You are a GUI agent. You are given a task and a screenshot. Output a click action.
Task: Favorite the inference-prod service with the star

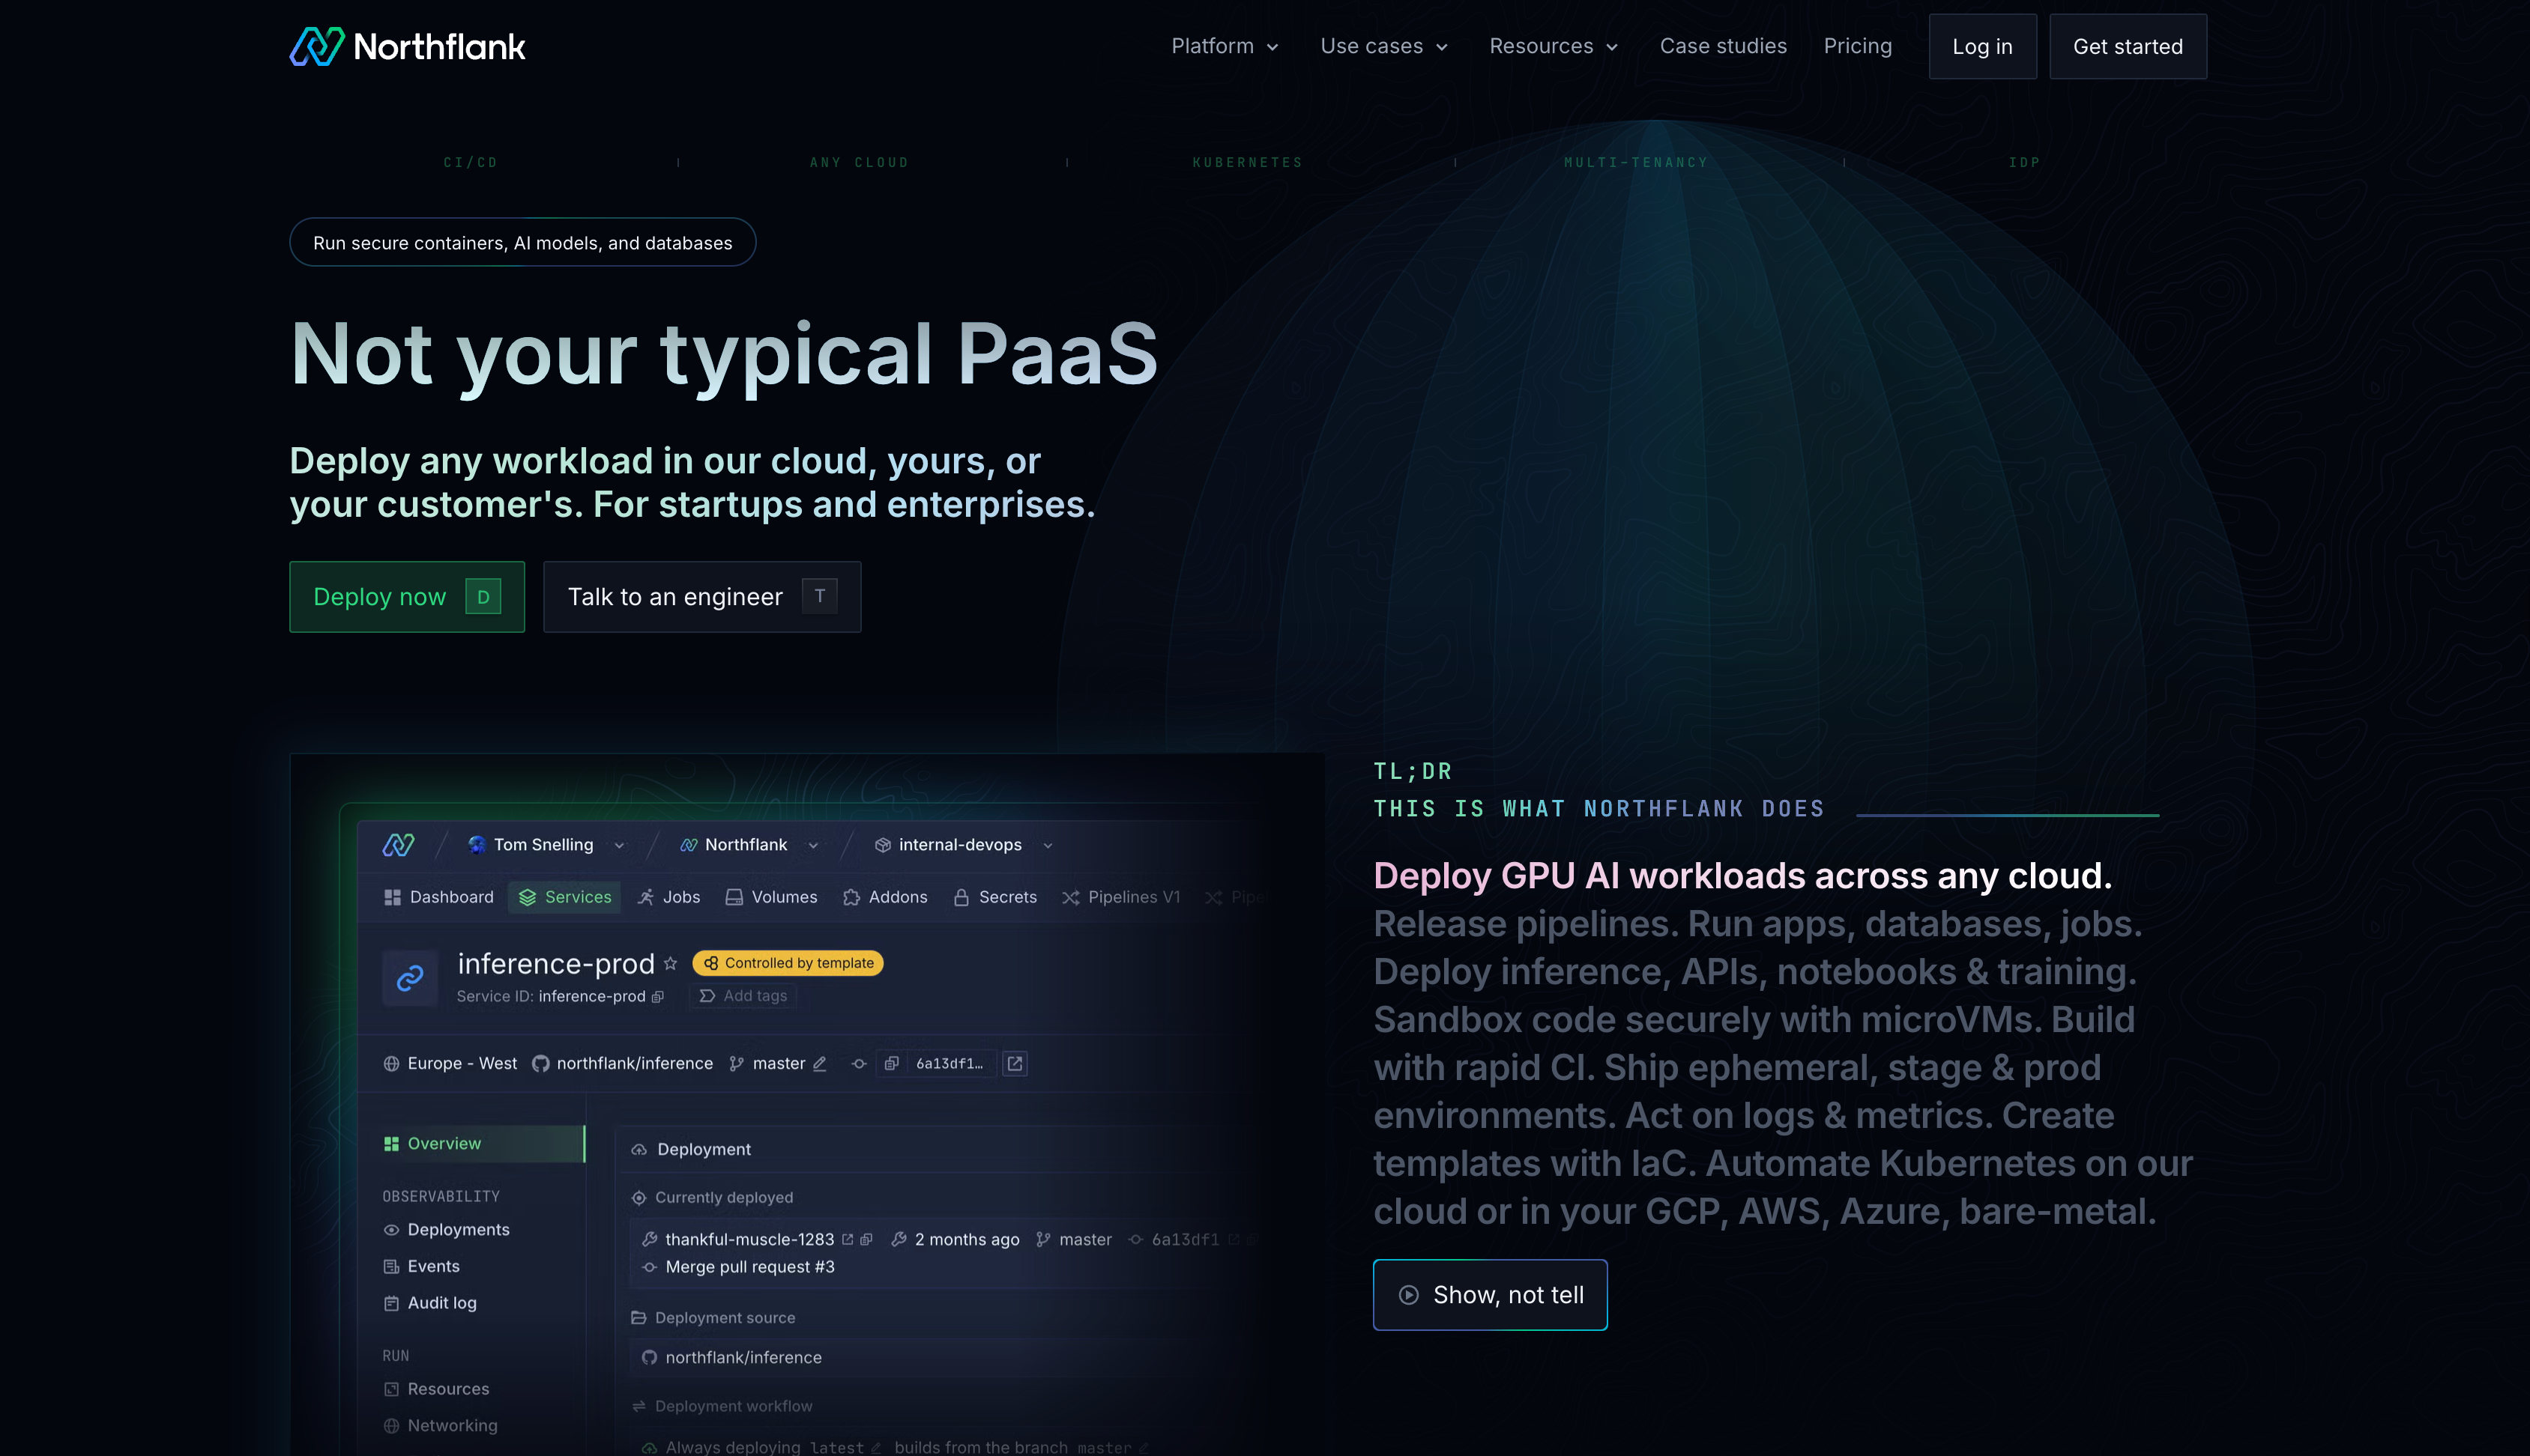(x=669, y=963)
